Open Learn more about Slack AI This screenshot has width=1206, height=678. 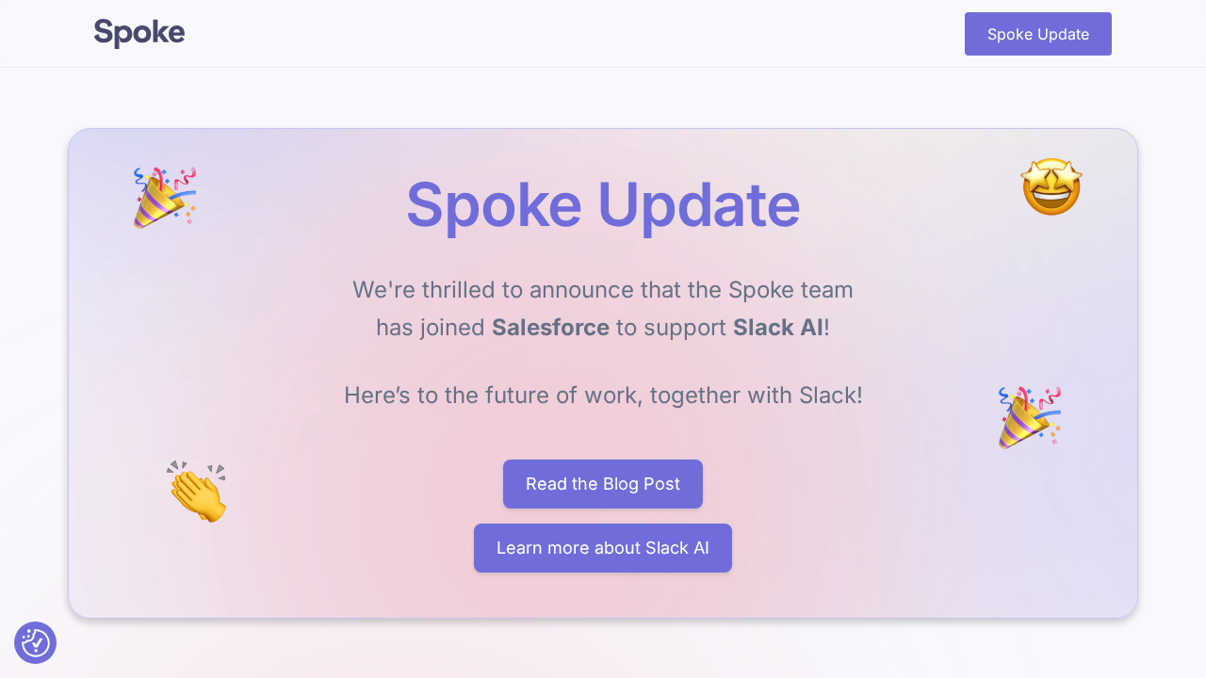[603, 547]
